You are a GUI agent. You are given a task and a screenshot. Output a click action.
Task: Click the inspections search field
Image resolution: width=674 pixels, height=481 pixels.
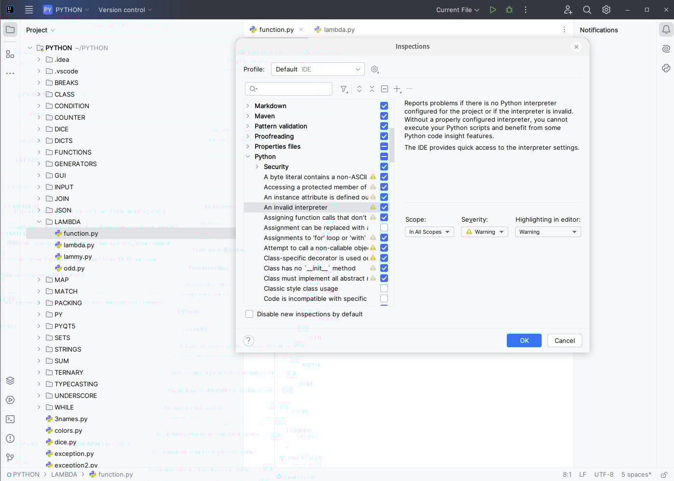point(289,89)
